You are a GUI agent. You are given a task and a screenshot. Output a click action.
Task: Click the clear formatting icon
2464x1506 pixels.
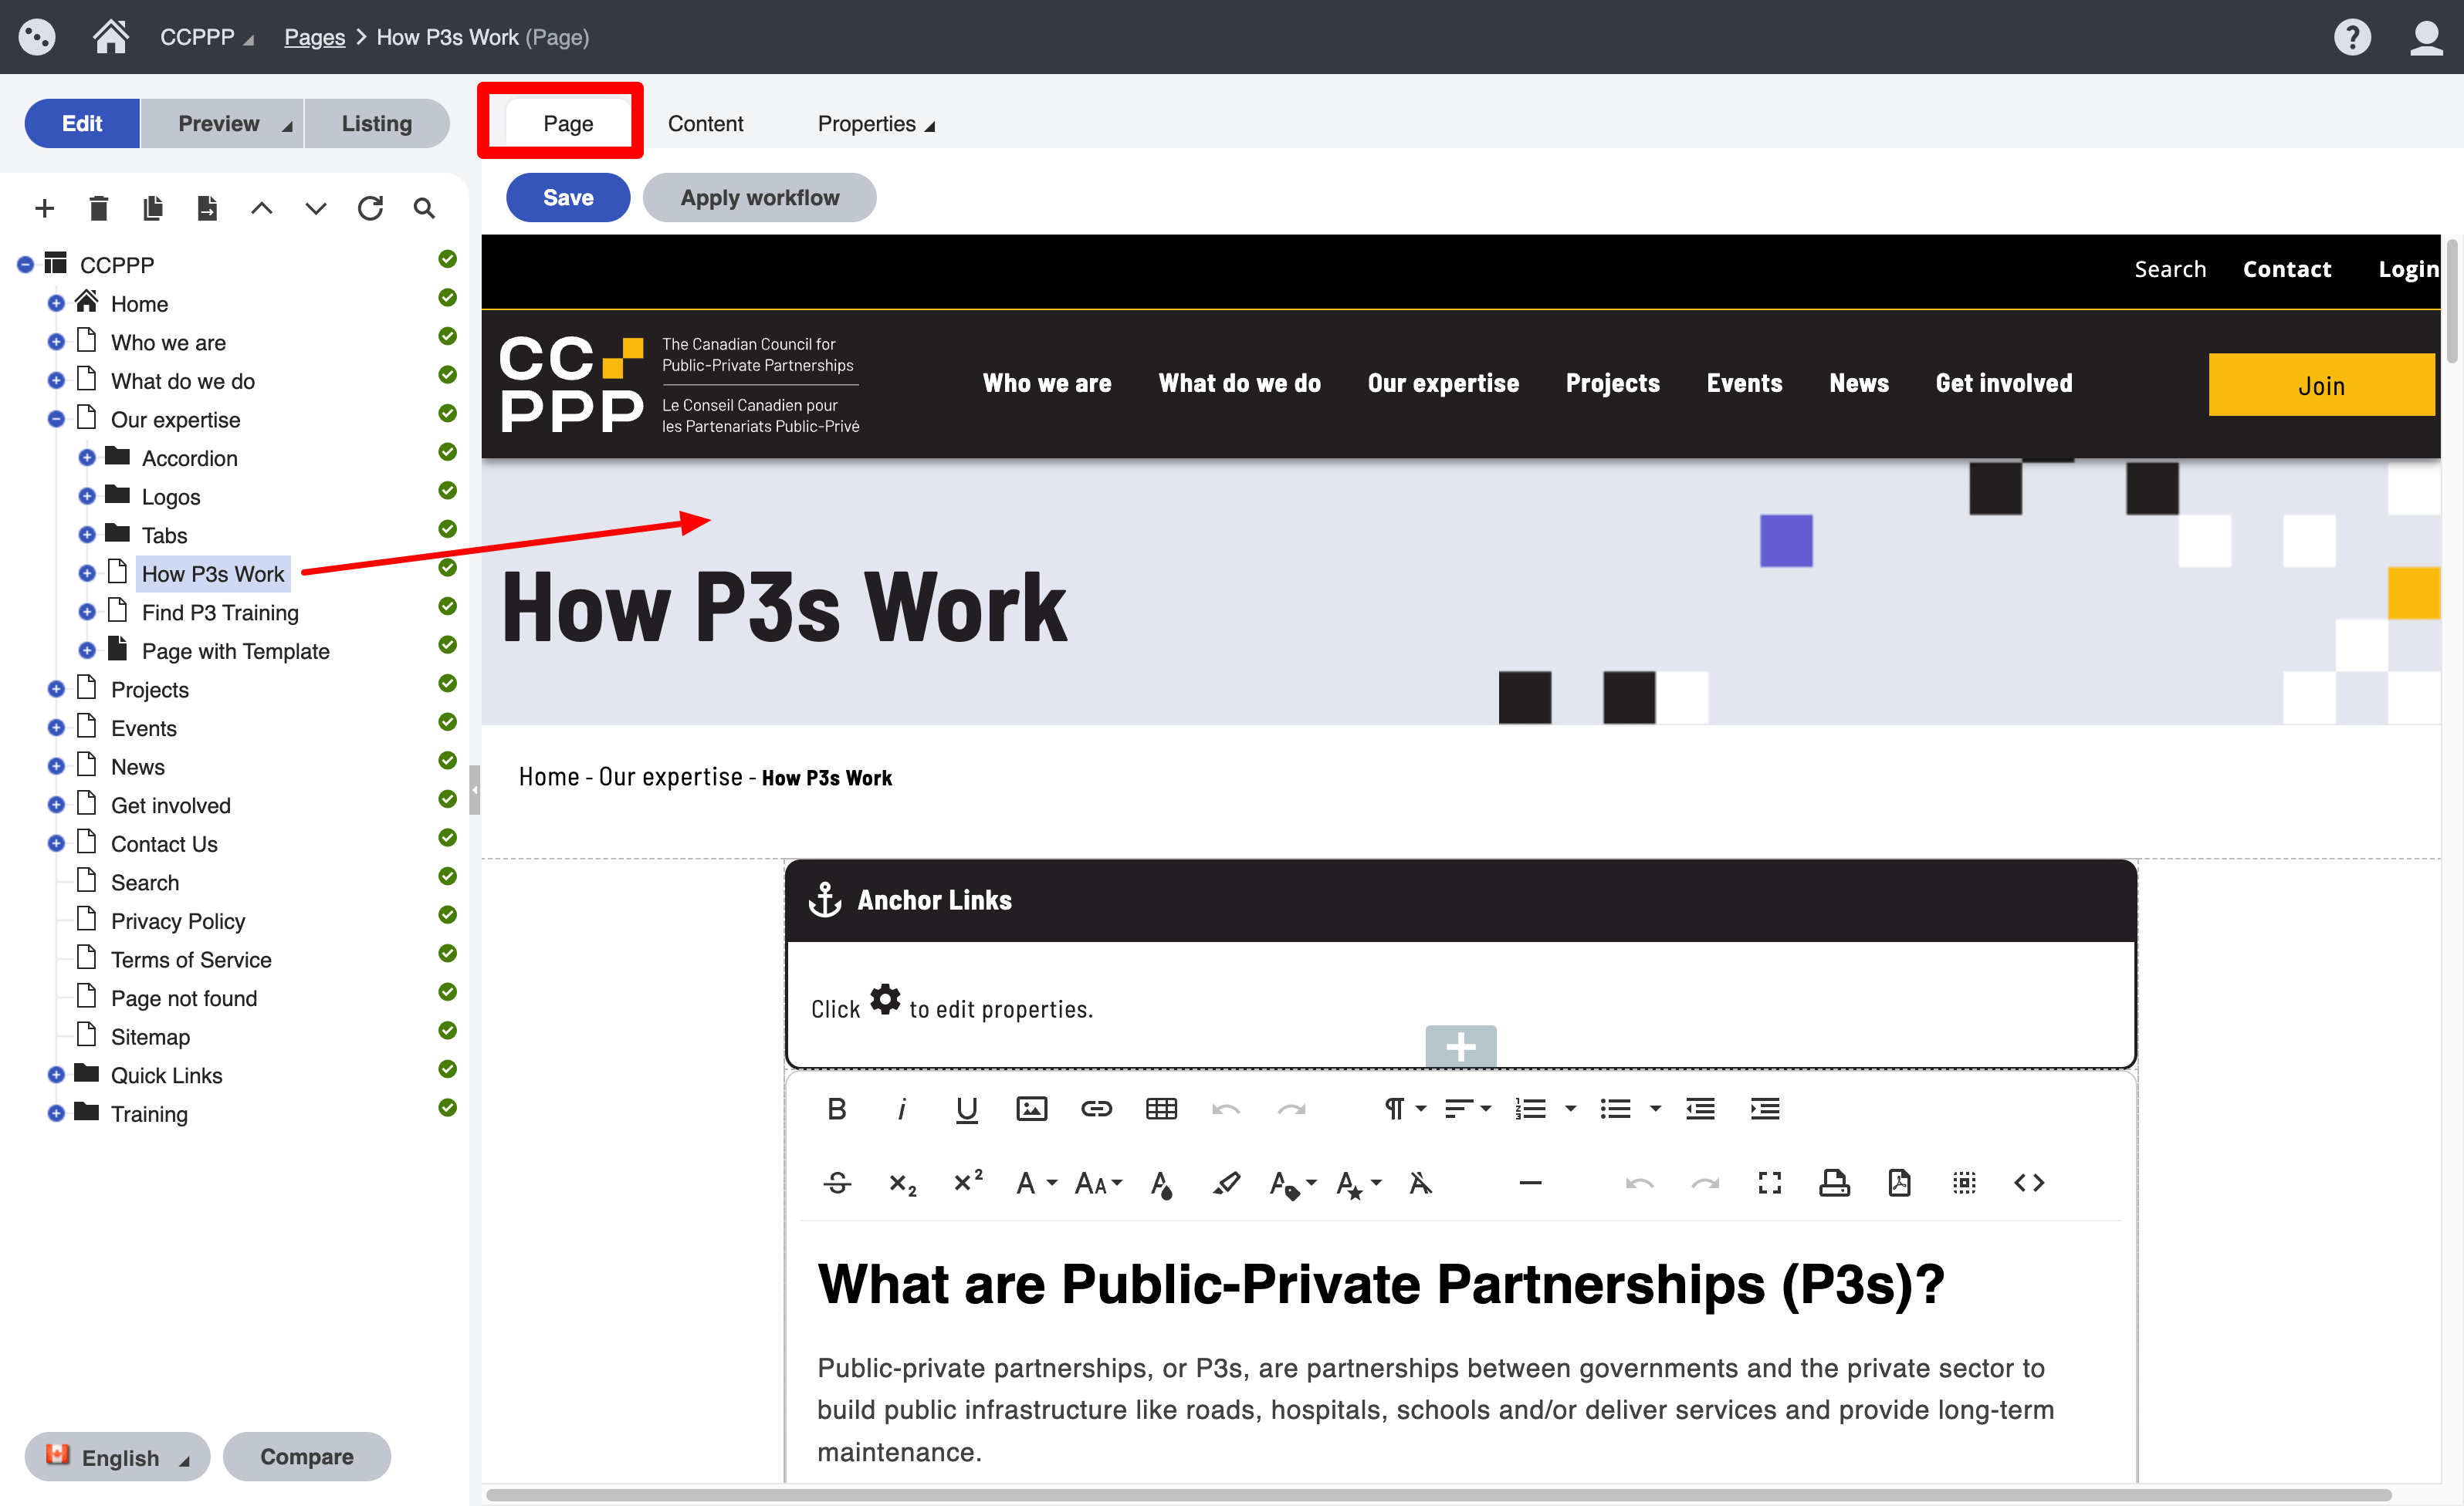click(x=1421, y=1184)
